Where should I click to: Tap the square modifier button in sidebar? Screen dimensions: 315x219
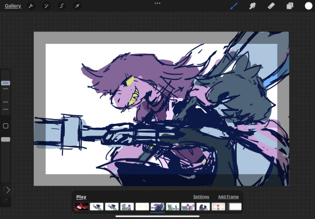coord(6,126)
